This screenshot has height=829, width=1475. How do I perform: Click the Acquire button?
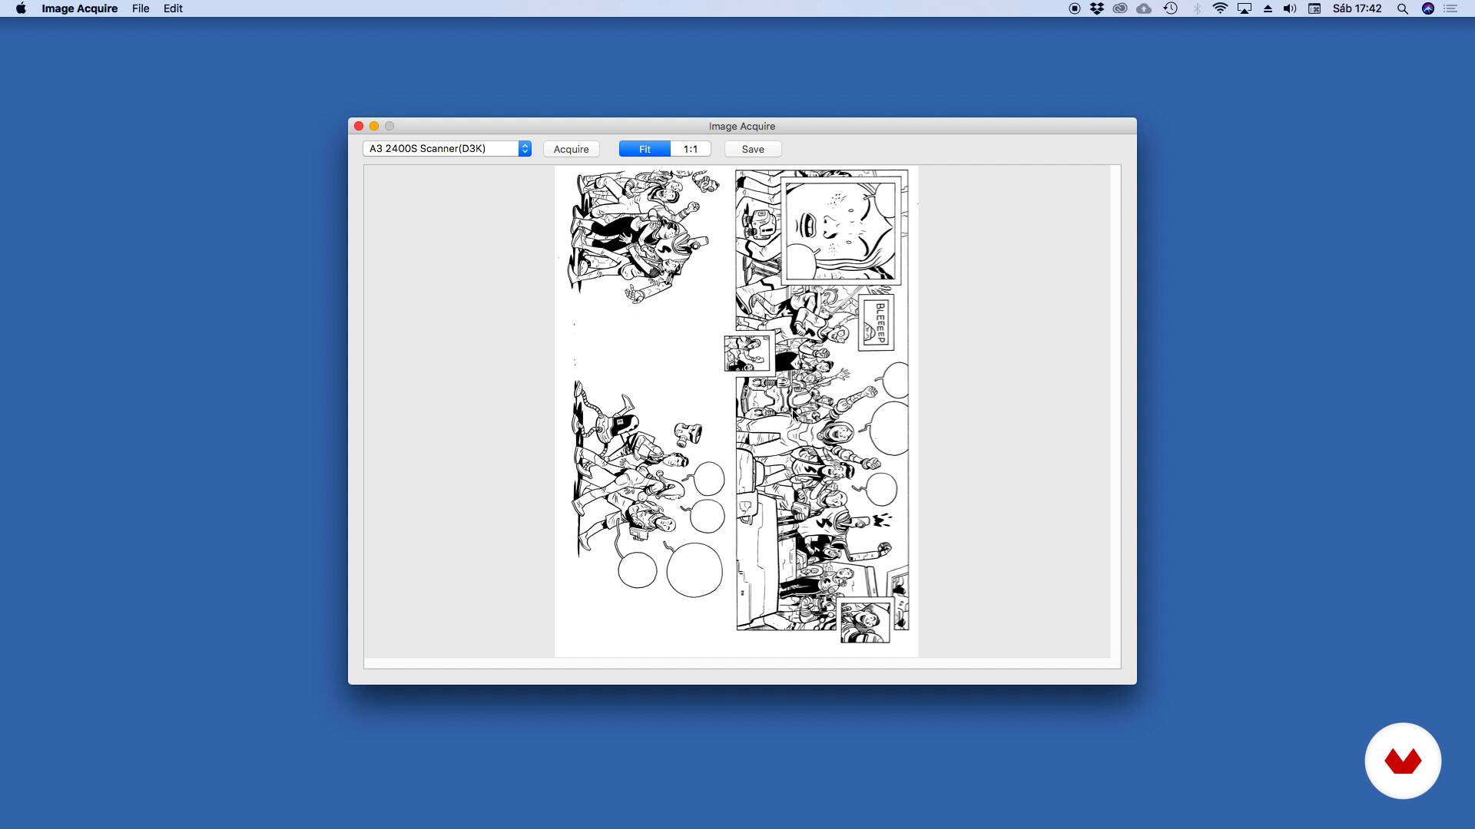(x=571, y=149)
